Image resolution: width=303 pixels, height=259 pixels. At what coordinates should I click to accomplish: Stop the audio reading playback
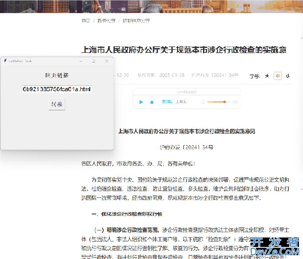pos(152,102)
